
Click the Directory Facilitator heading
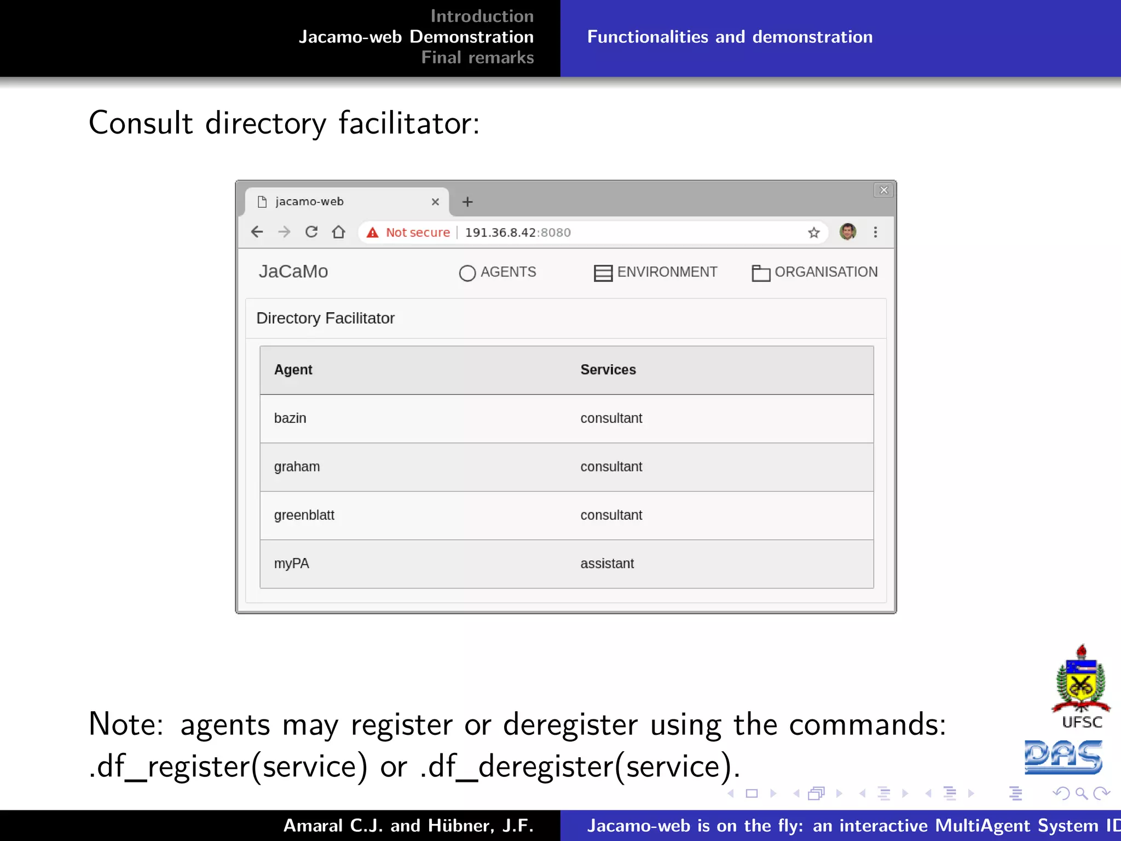tap(325, 318)
